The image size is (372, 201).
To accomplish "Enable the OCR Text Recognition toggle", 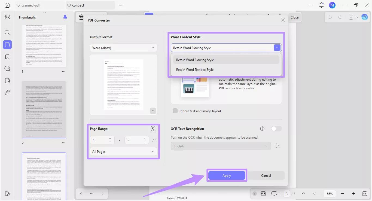I will [x=276, y=128].
